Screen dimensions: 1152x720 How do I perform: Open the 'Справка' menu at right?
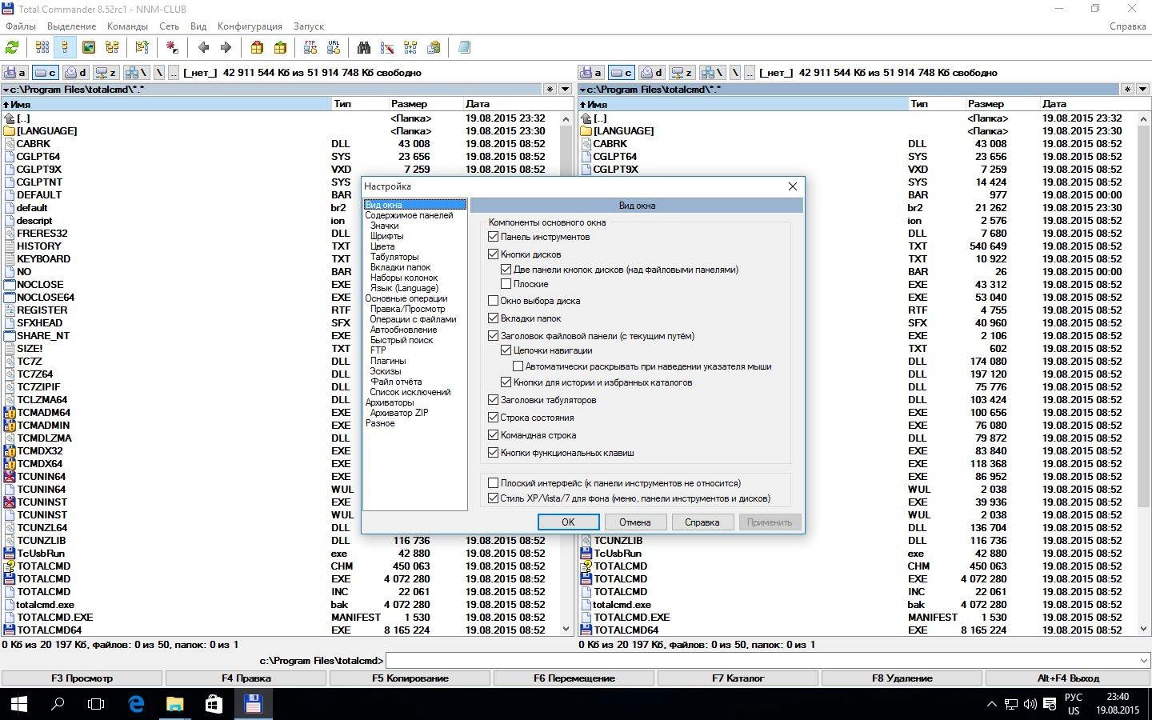point(1128,26)
